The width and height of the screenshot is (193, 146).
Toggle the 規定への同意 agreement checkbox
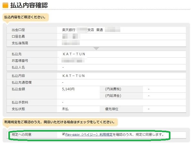[63, 134]
